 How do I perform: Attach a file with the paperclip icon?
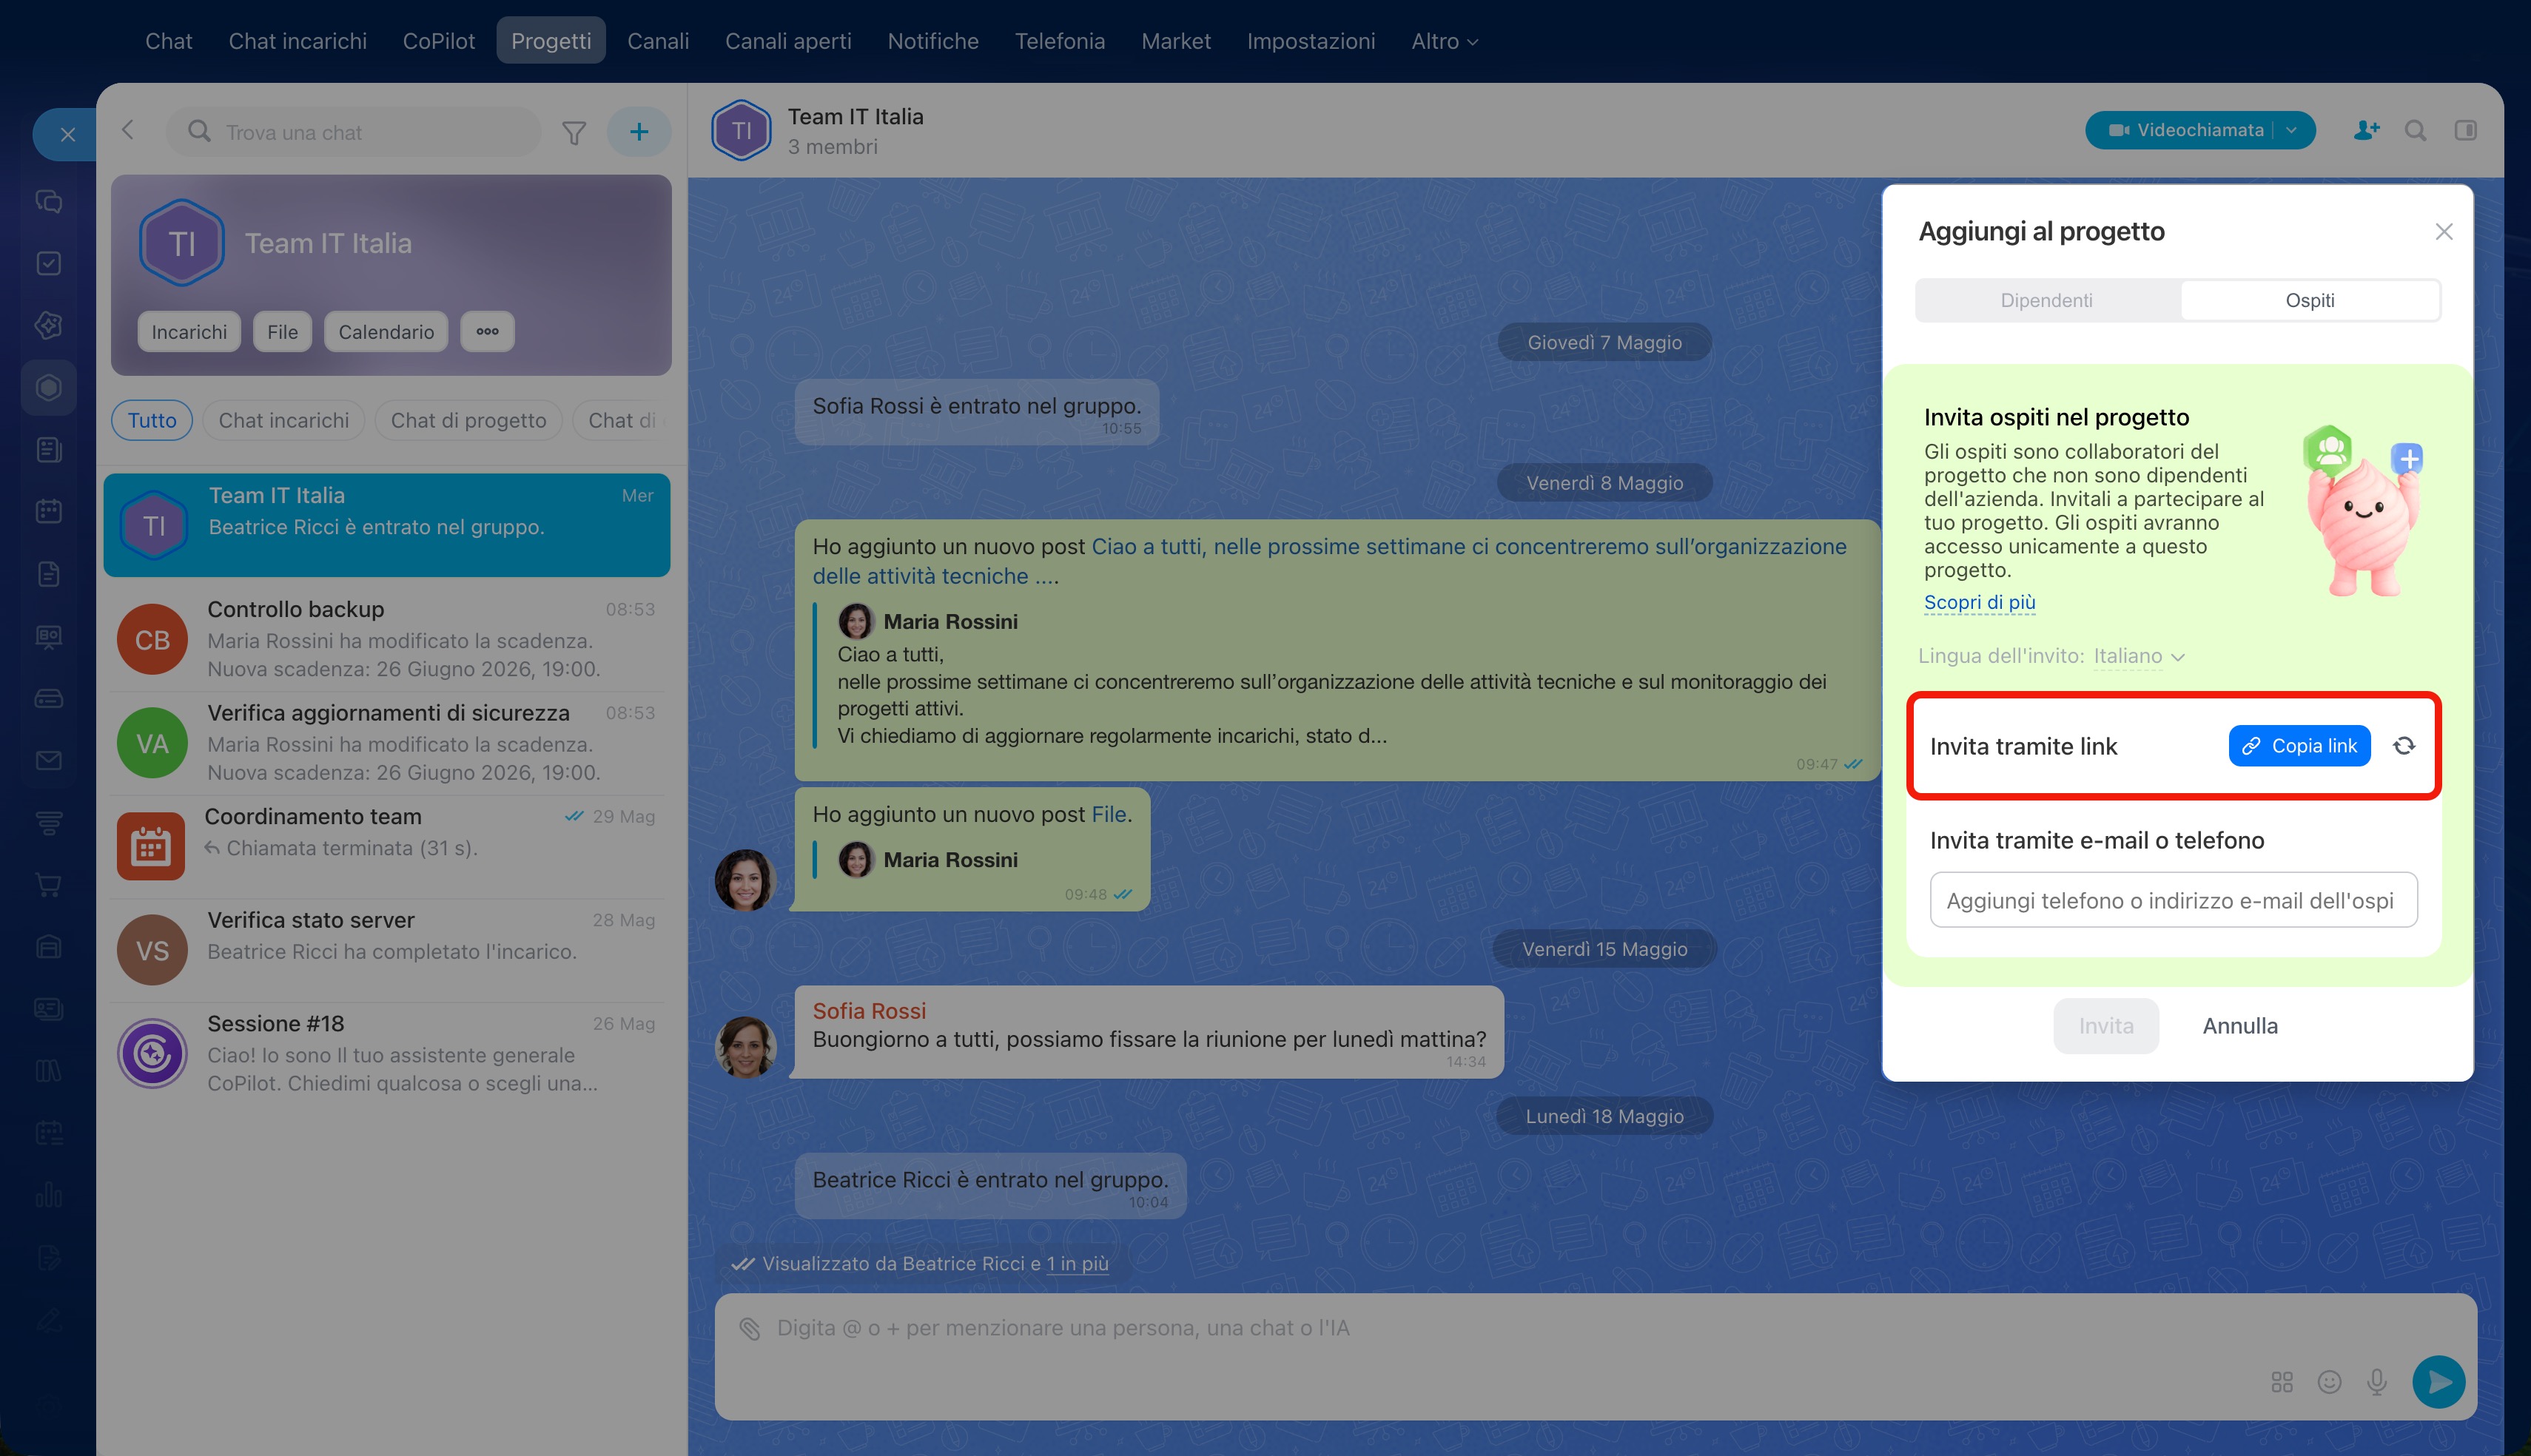750,1328
